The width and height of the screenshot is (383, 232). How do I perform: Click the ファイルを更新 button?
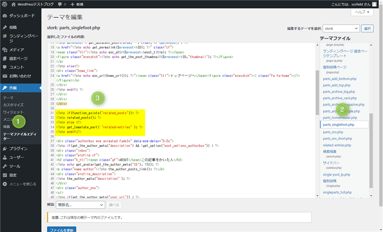click(62, 230)
